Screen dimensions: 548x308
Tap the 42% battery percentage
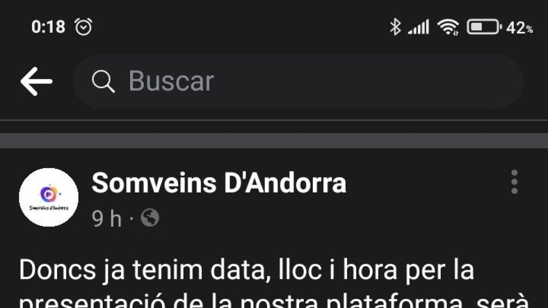click(520, 28)
